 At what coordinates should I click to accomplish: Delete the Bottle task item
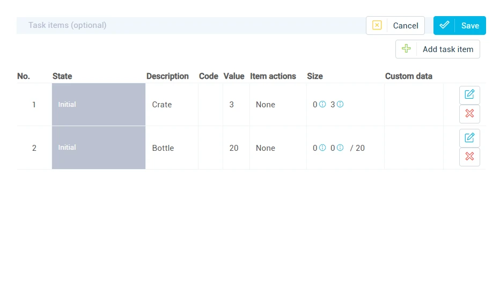point(469,157)
